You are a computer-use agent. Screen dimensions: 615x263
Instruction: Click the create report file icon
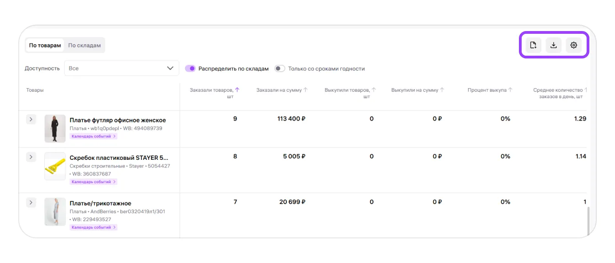pos(533,45)
